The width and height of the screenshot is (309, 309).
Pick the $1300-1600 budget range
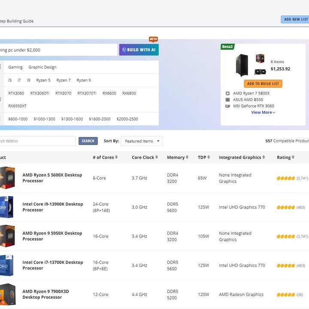[x=72, y=119]
